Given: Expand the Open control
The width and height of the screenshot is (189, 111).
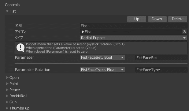Looking at the screenshot, I should pyautogui.click(x=7, y=77).
